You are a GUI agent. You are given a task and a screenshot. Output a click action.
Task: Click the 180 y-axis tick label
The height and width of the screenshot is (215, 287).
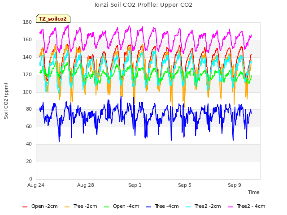coord(27,22)
